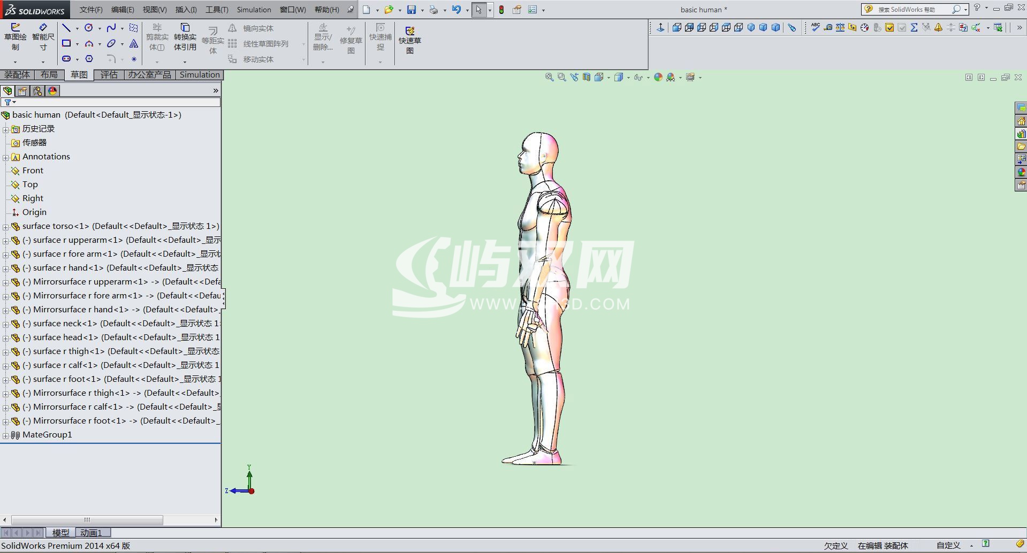
Task: Select the 智能尺寸 (Smart Dimension) tool
Action: click(43, 37)
